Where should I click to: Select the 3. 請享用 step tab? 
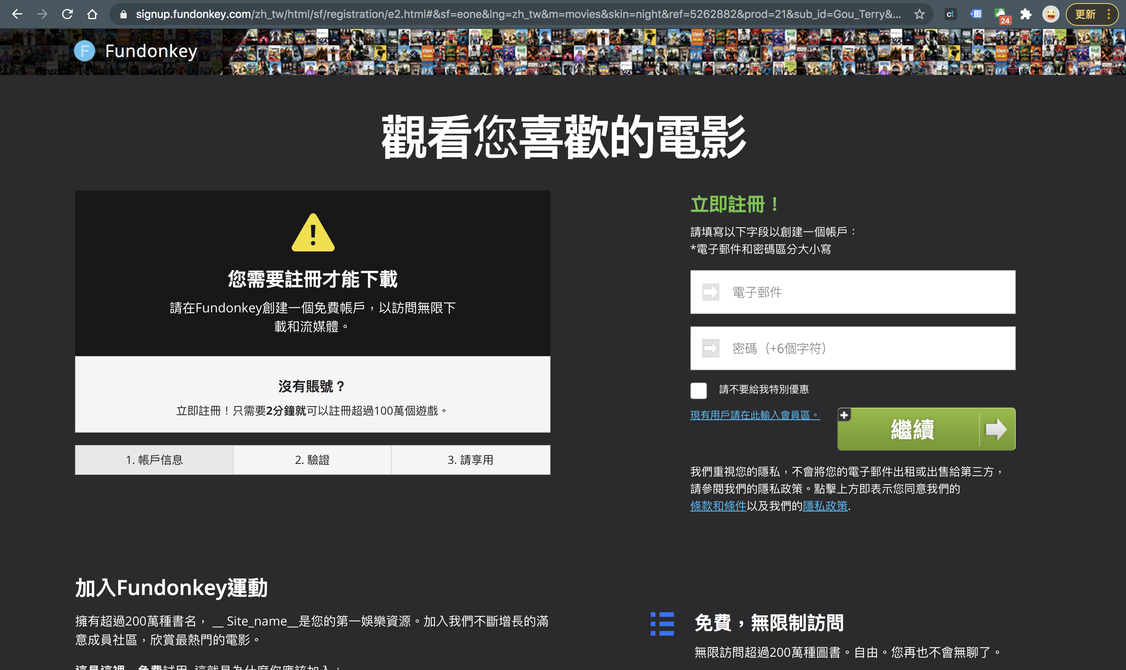(x=471, y=460)
